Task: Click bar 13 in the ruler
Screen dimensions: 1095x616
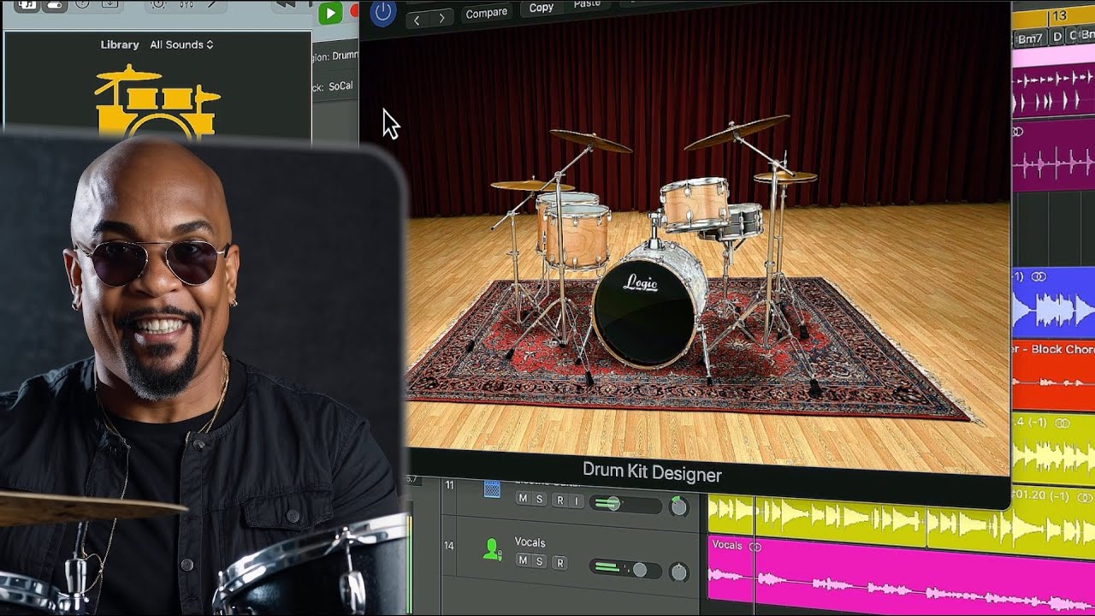Action: (x=1059, y=16)
